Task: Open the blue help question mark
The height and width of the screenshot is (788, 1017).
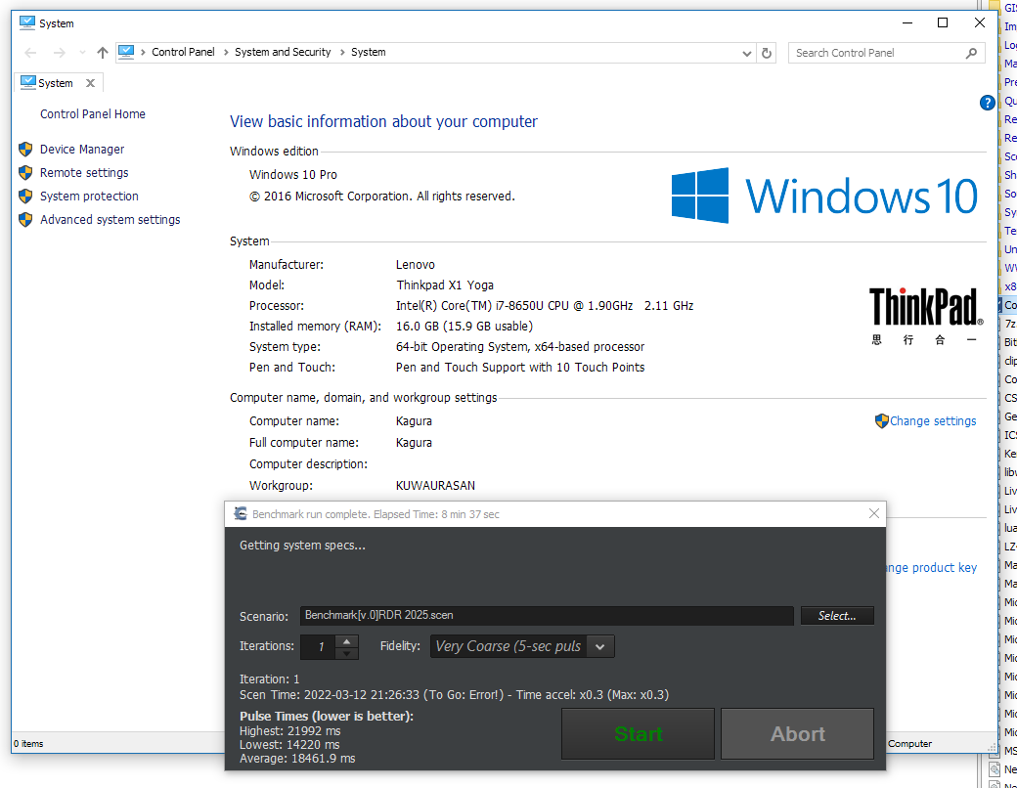Action: pos(987,103)
